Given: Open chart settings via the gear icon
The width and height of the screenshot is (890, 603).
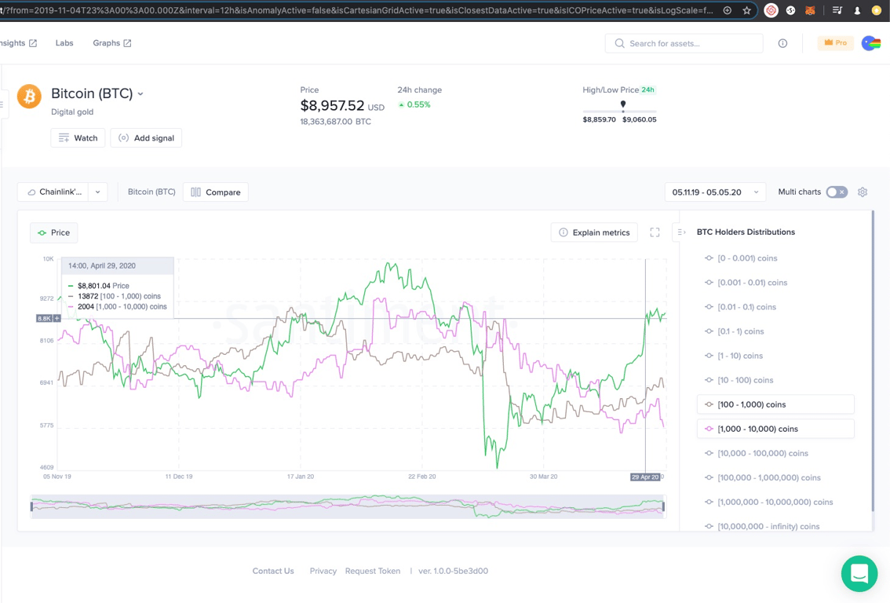Looking at the screenshot, I should (x=862, y=192).
